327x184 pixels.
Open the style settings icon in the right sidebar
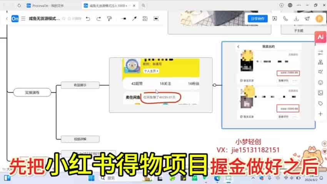pos(320,53)
